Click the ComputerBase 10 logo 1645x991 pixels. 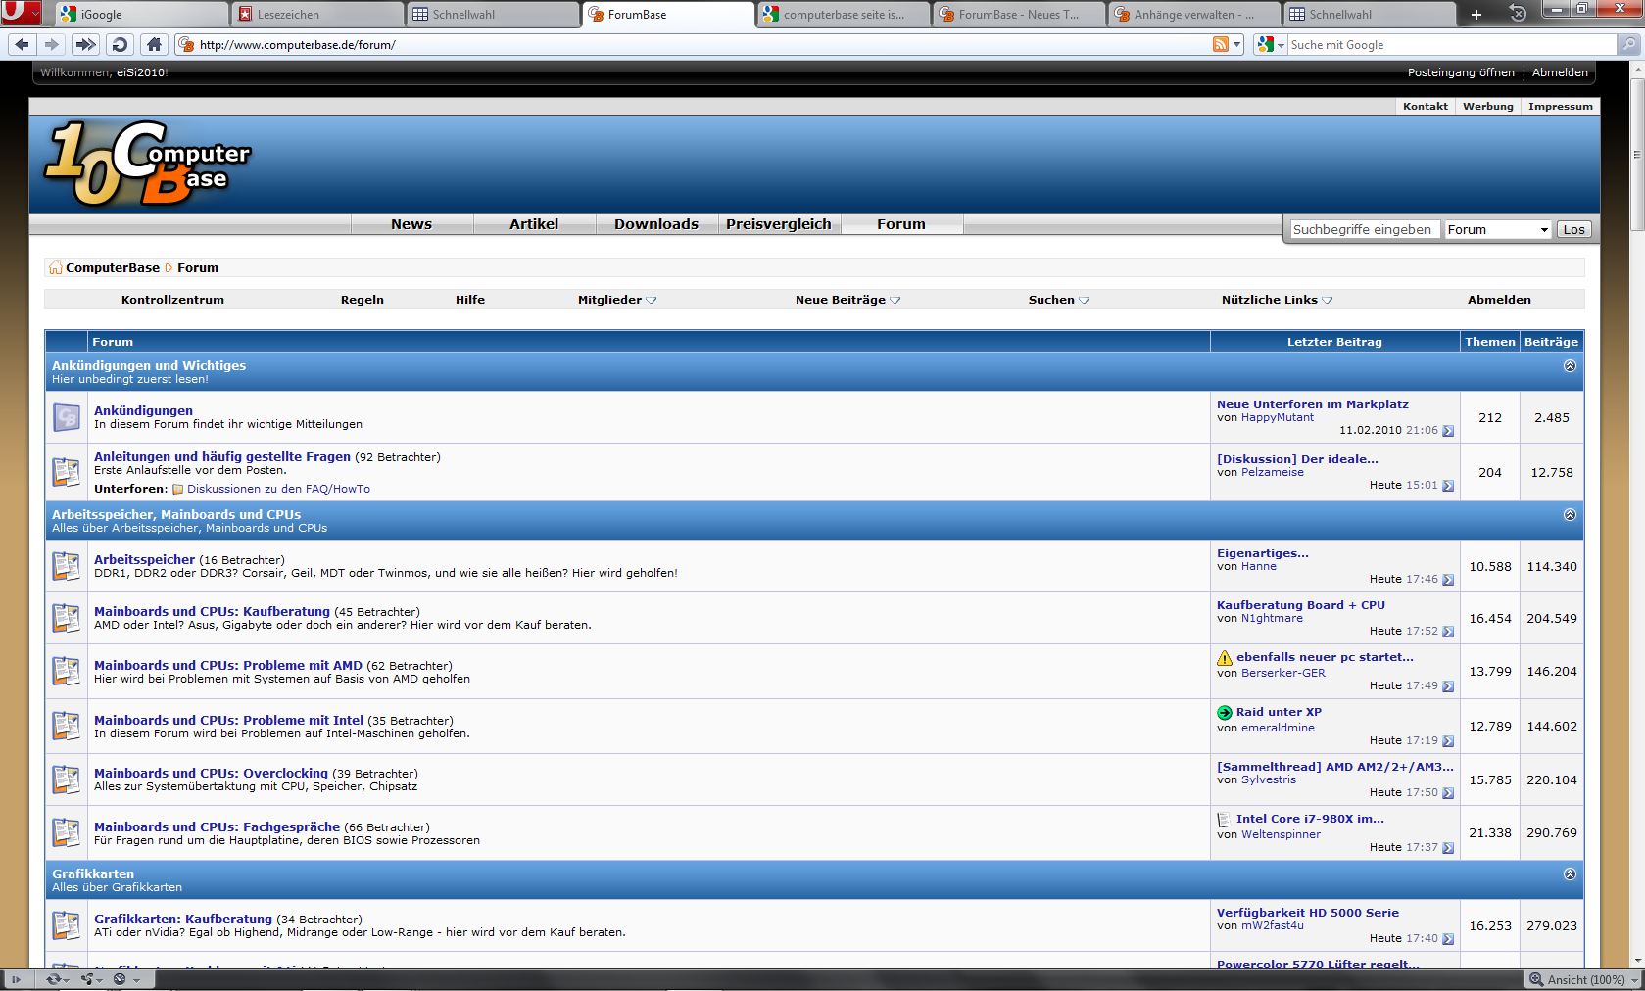[147, 163]
